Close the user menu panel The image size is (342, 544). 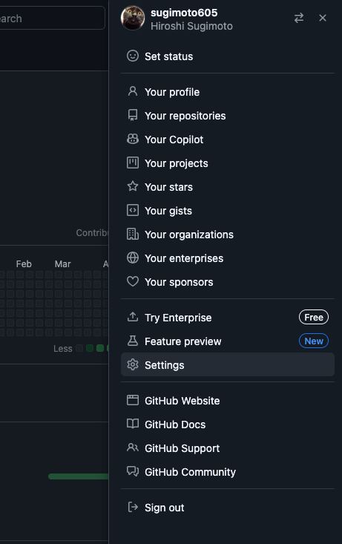[323, 18]
